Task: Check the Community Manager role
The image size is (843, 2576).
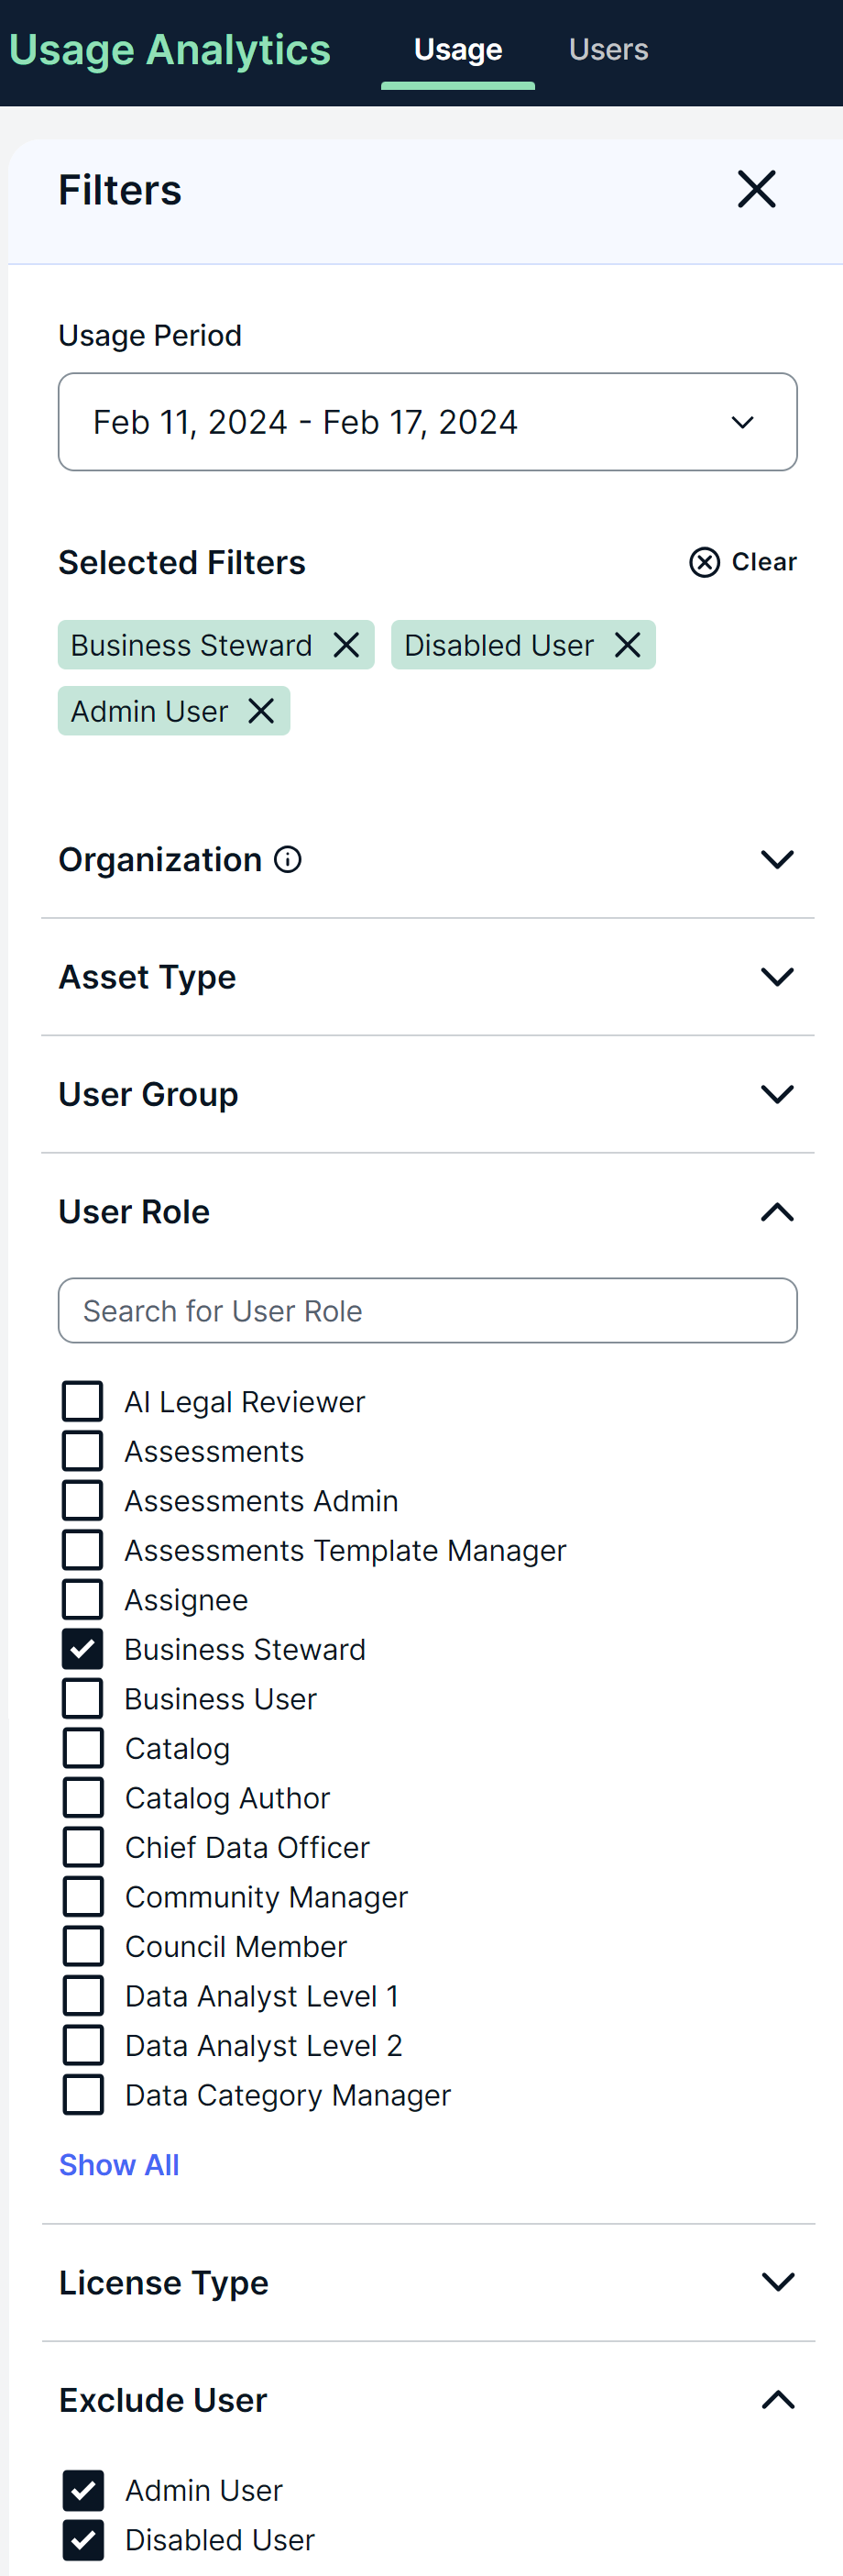Action: [x=82, y=1896]
